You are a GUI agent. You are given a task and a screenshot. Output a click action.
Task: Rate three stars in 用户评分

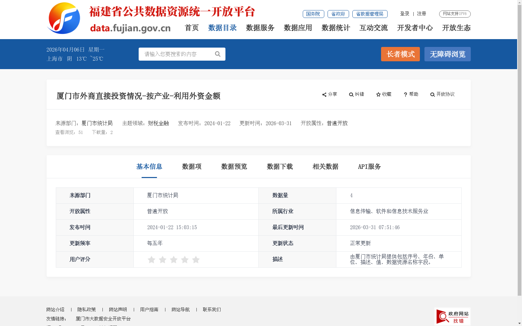click(174, 259)
